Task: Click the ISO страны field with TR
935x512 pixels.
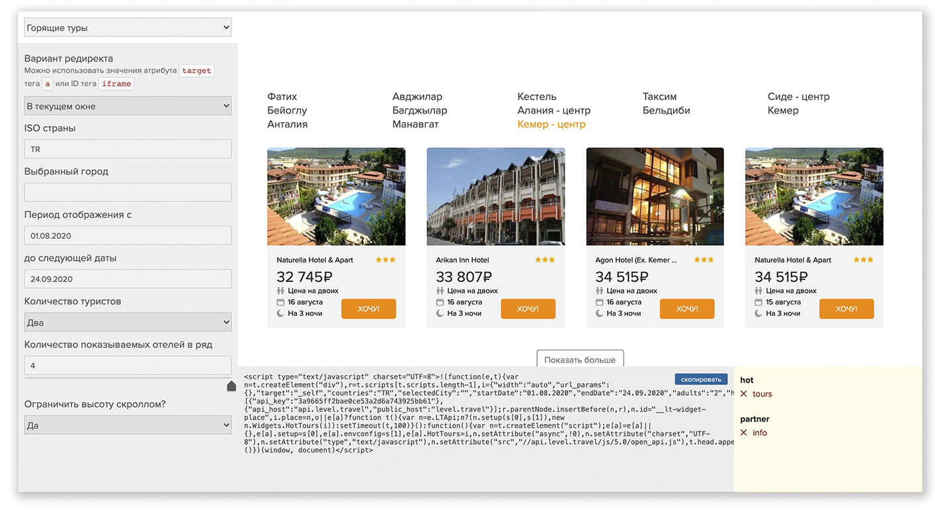Action: [128, 149]
